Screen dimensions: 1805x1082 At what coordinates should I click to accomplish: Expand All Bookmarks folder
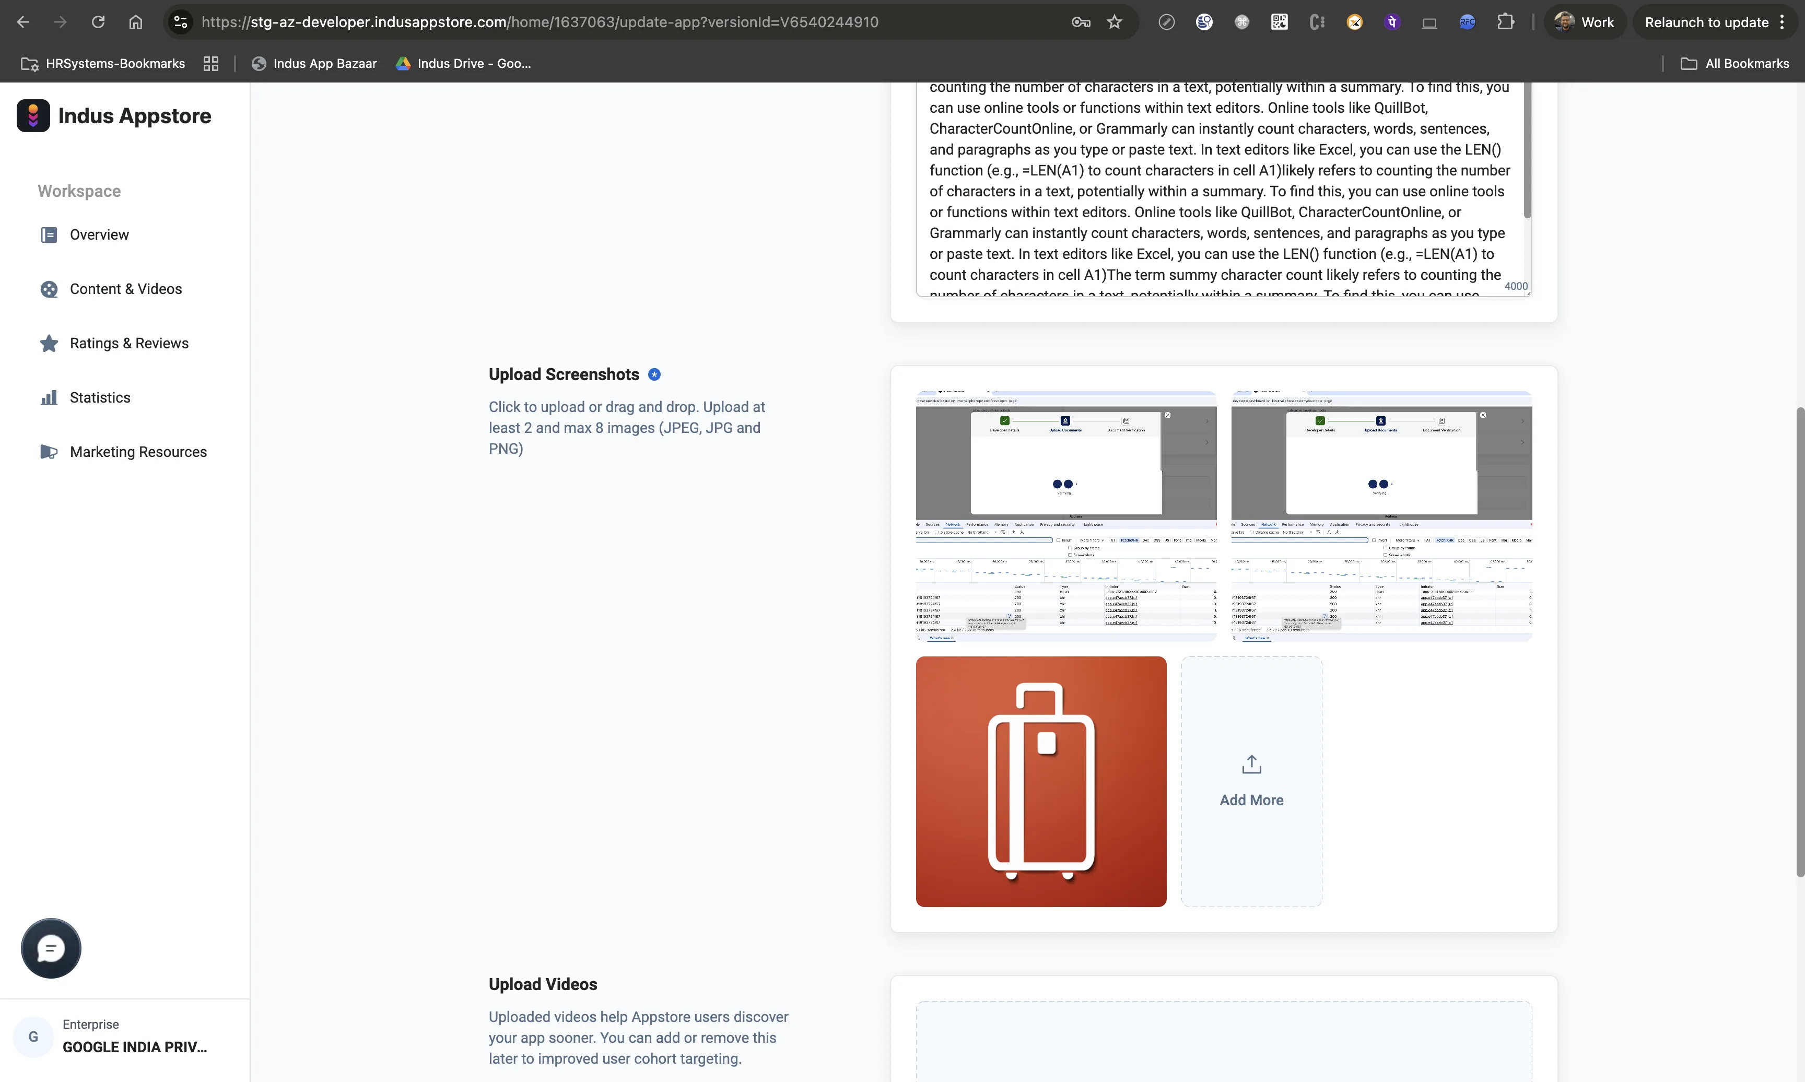click(x=1734, y=63)
